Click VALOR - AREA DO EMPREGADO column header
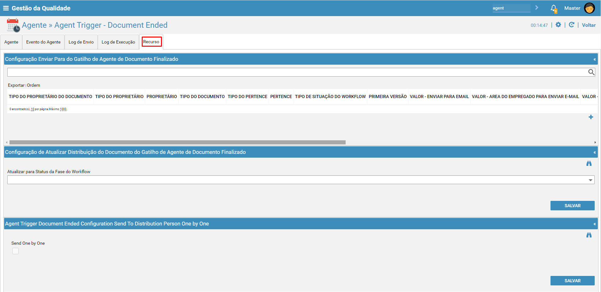Image resolution: width=601 pixels, height=292 pixels. [525, 96]
